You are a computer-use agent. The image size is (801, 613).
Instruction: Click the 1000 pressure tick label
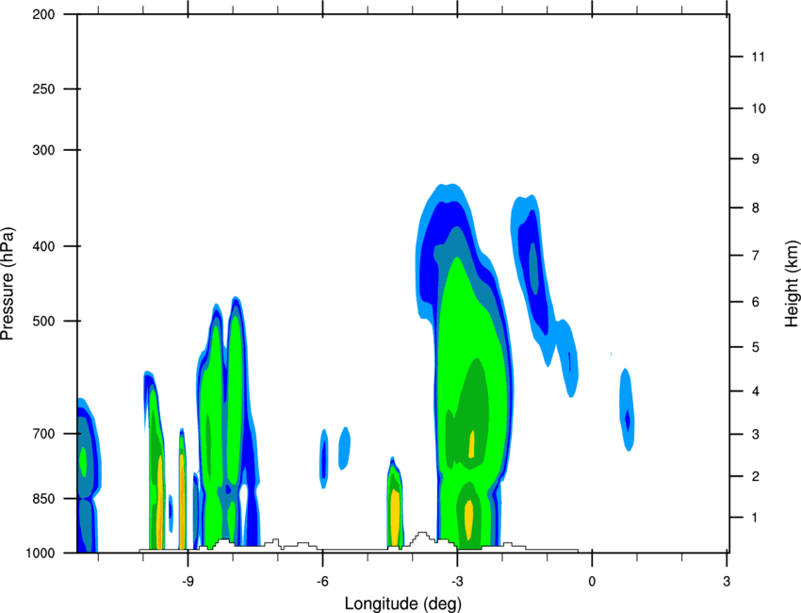click(41, 553)
